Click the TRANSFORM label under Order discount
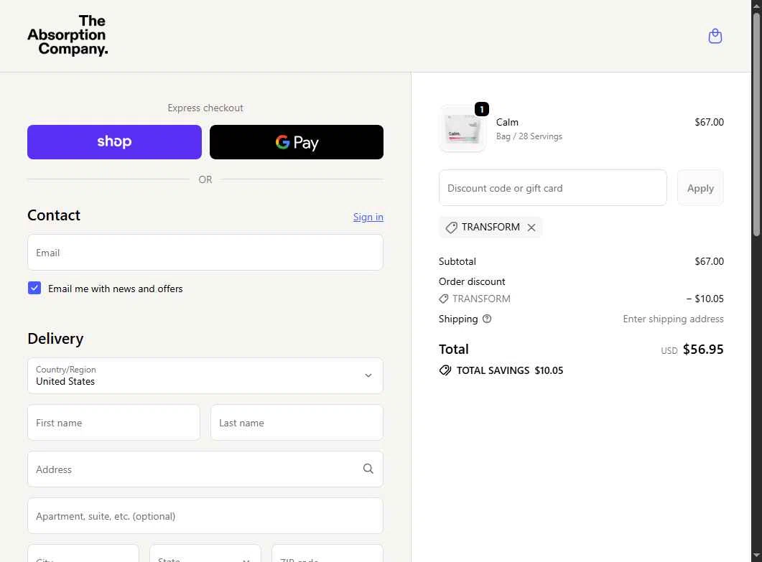762x562 pixels. click(481, 299)
